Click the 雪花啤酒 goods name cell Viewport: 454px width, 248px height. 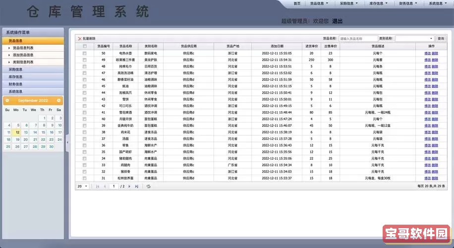pos(126,113)
